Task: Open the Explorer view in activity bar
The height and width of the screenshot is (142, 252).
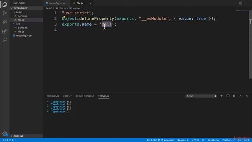Action: (5, 4)
